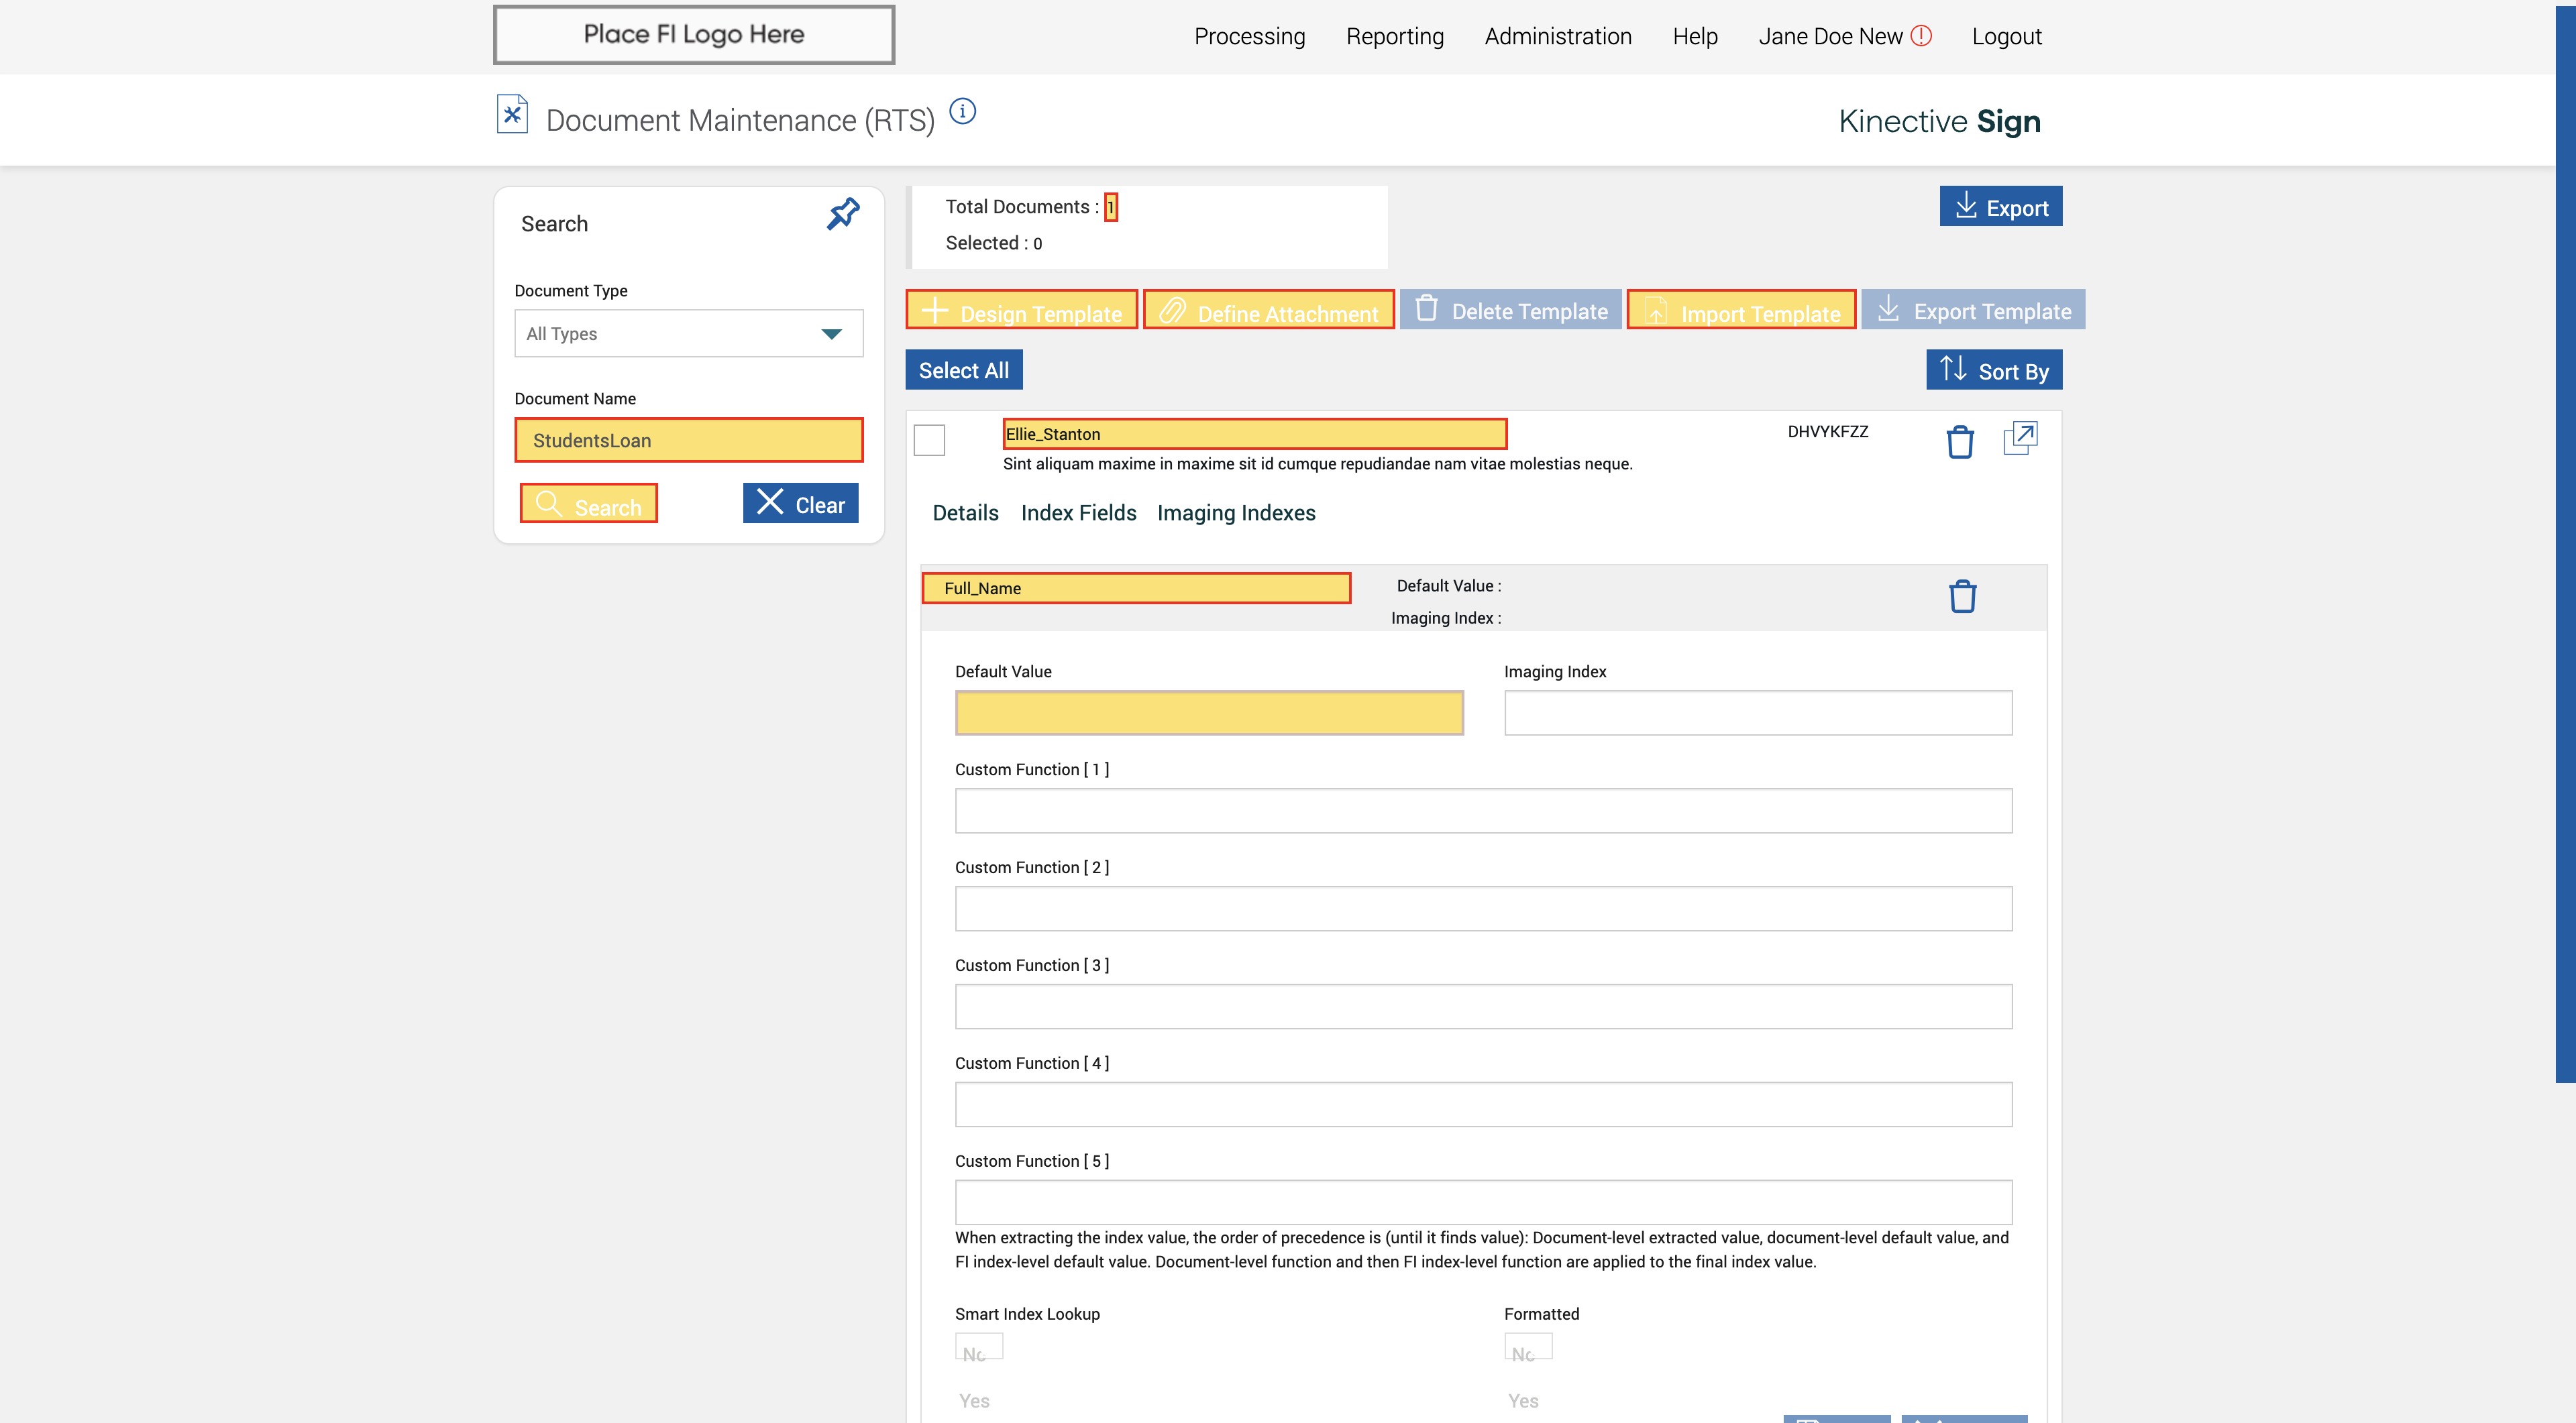2576x1423 pixels.
Task: Click the alert icon next to Jane Doe New
Action: pos(1921,36)
